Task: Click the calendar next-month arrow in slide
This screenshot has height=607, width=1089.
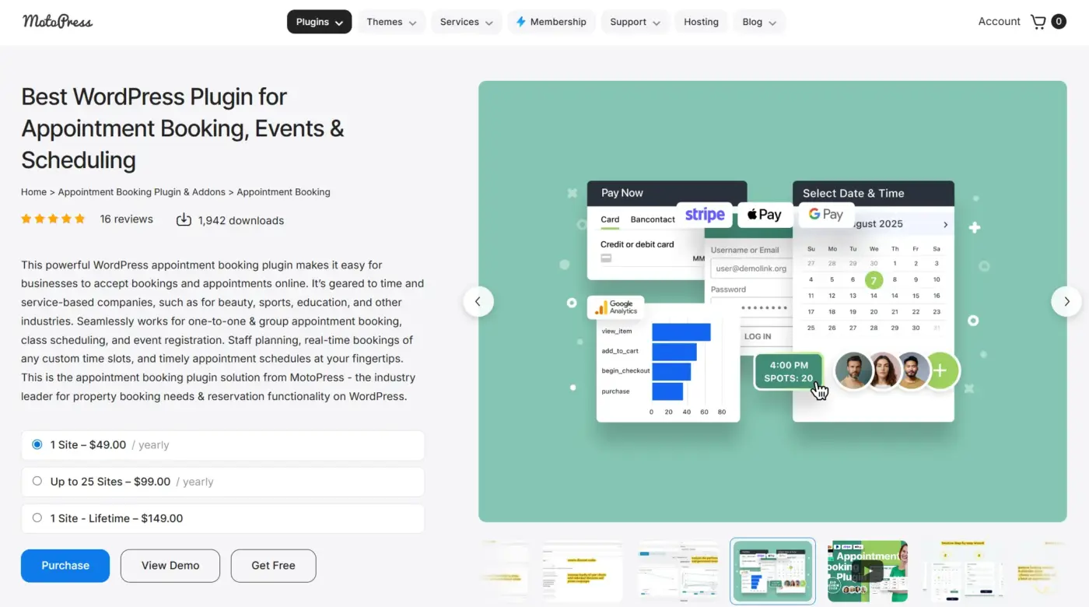Action: 945,225
